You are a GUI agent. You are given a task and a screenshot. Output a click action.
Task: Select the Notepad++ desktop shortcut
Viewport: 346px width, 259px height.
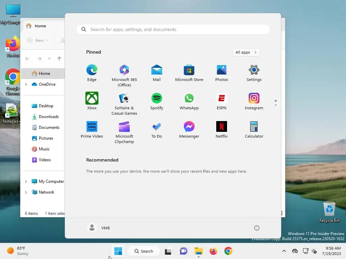[x=11, y=113]
